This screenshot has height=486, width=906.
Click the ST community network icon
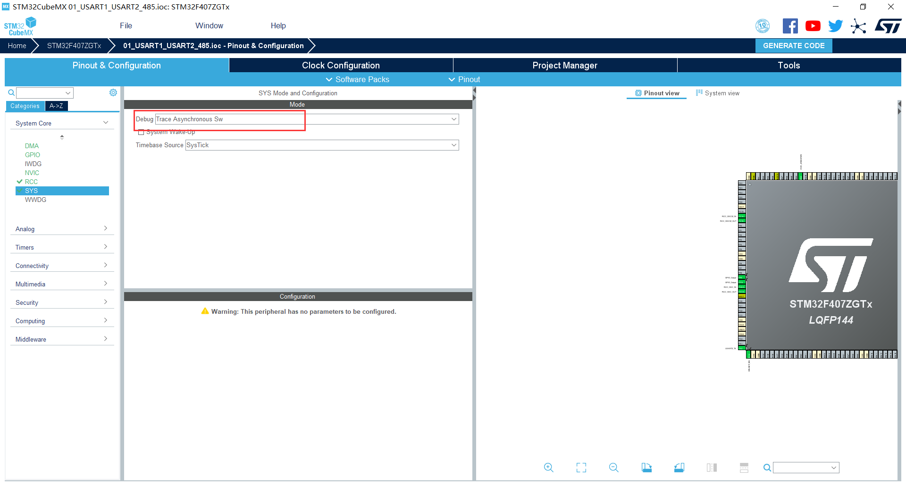pos(858,26)
